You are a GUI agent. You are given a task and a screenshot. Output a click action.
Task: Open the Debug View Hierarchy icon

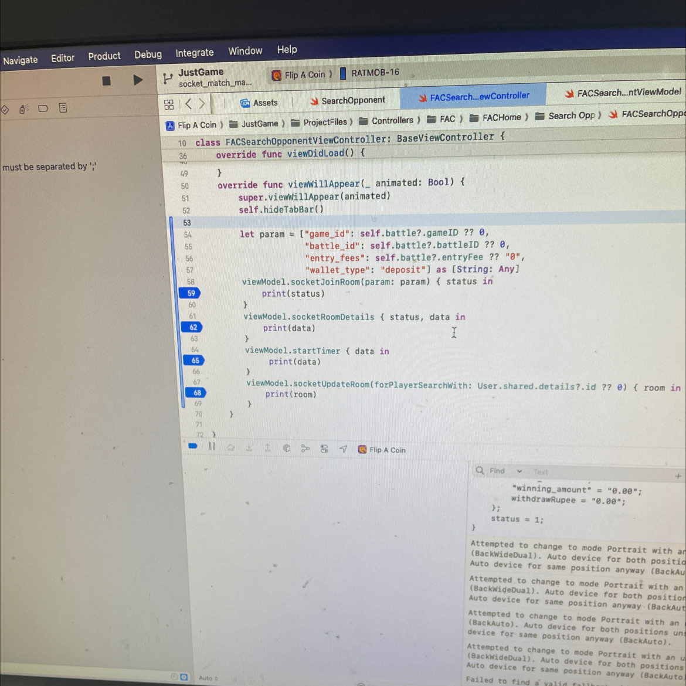[x=287, y=448]
